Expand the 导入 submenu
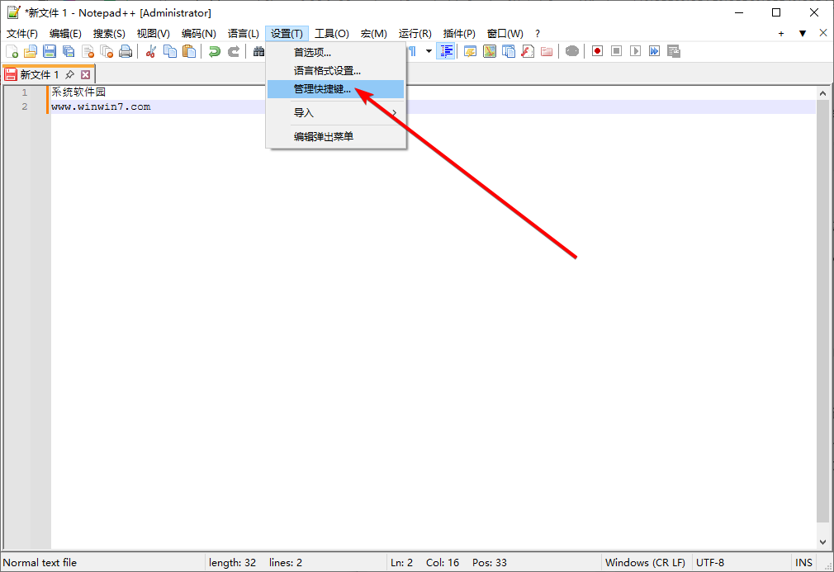 click(335, 113)
